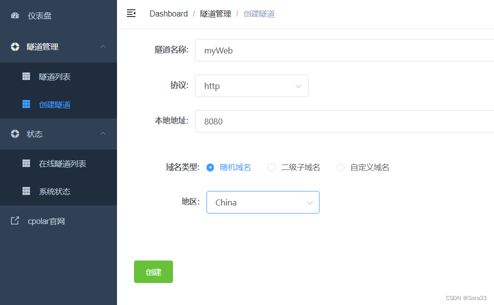494x305 pixels.
Task: Click the icon next to 状态
Action: 15,133
